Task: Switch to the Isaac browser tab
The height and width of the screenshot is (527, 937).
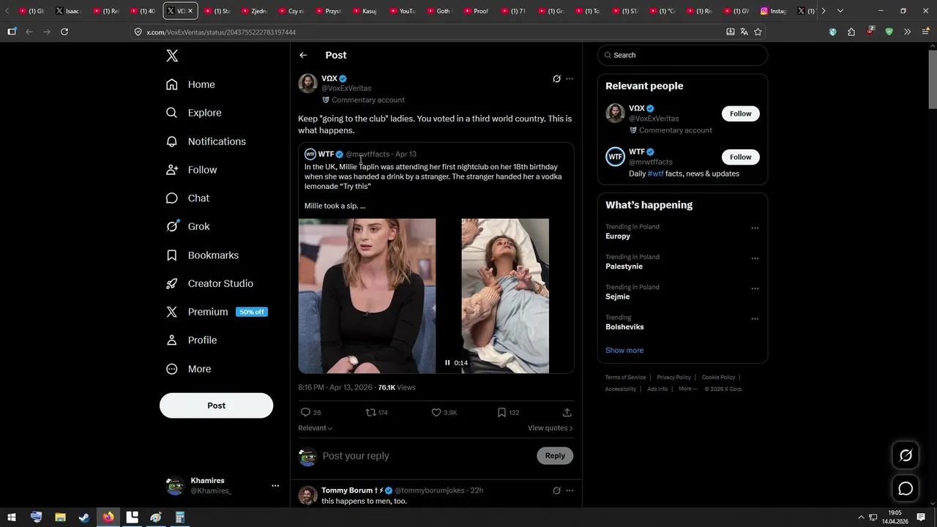Action: (68, 11)
